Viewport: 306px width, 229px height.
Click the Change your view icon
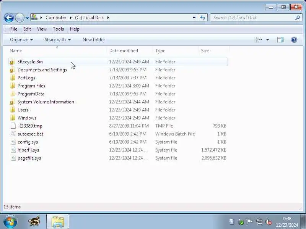pos(259,40)
